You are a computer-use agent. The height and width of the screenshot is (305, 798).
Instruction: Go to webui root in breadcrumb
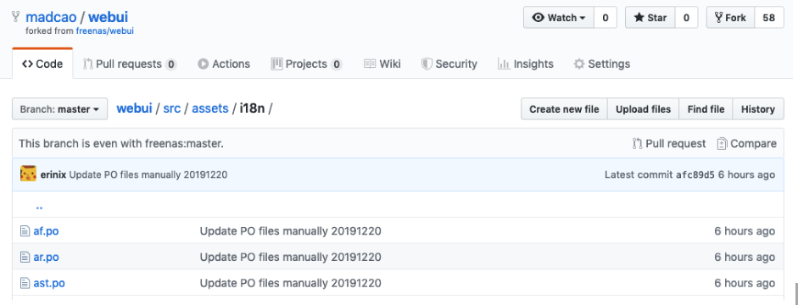click(x=134, y=108)
